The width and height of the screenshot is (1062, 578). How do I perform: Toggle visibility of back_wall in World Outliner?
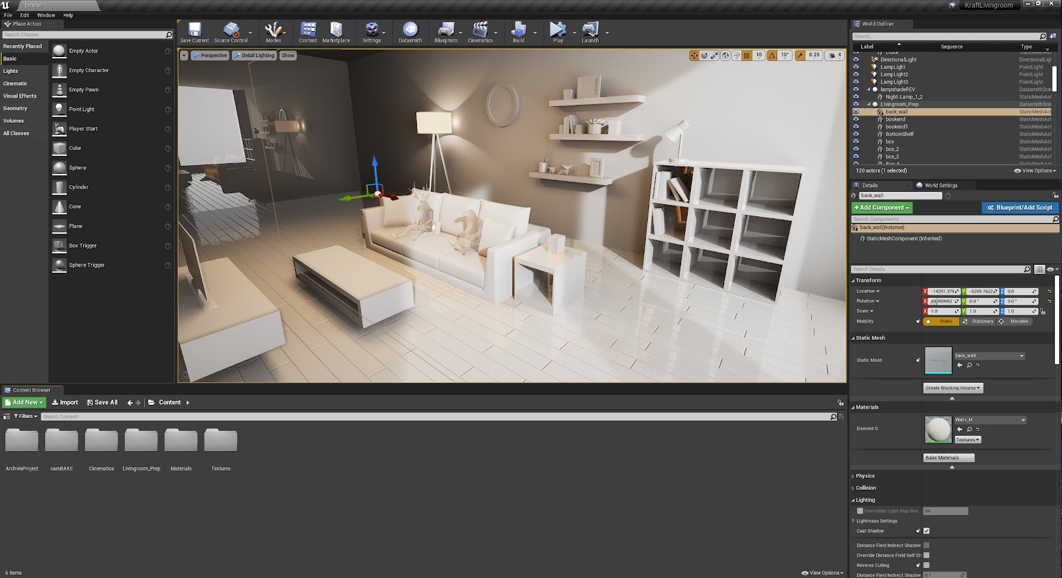[x=856, y=112]
